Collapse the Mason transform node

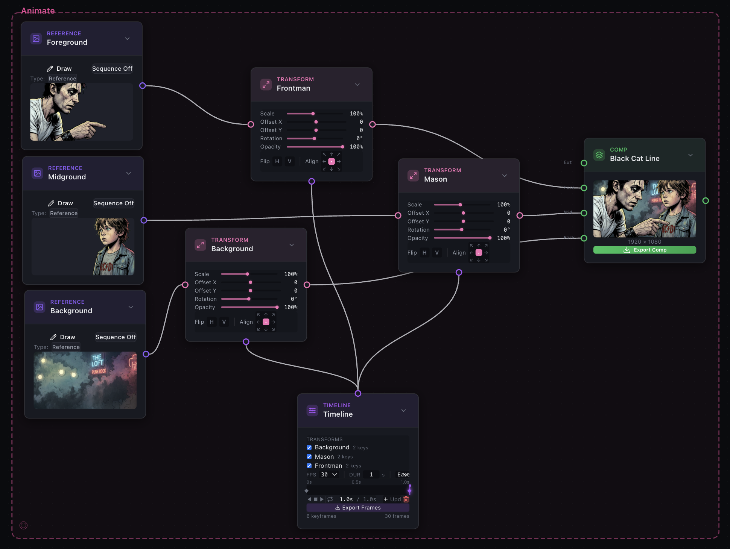click(505, 175)
